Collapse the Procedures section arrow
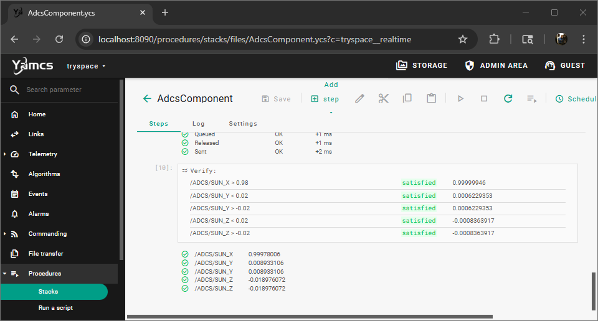Viewport: 598px width, 321px height. click(4, 273)
